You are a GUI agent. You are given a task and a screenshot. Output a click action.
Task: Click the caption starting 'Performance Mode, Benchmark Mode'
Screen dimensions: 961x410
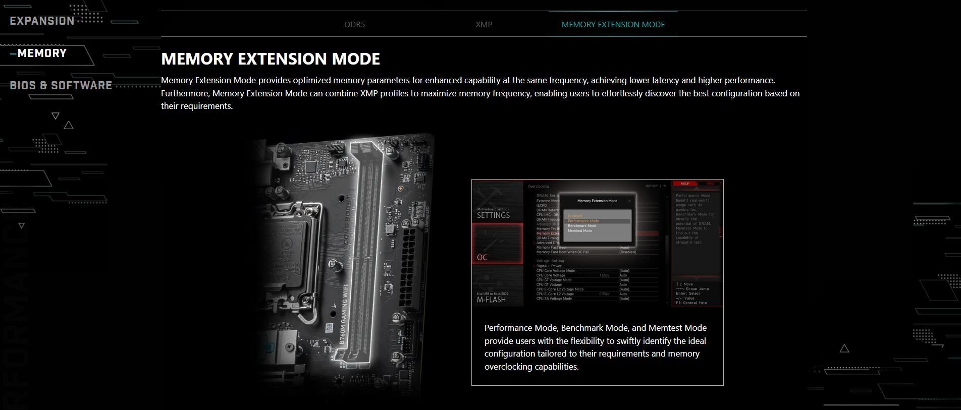[x=596, y=347]
